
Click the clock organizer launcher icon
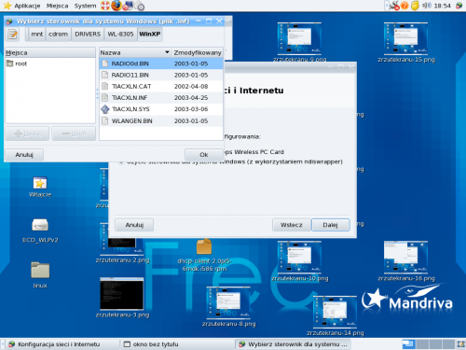point(140,6)
